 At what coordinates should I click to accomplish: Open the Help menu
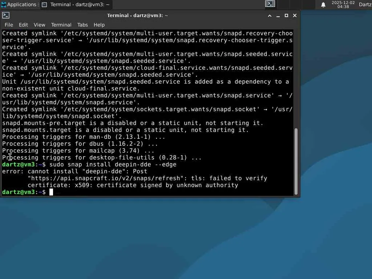click(99, 25)
